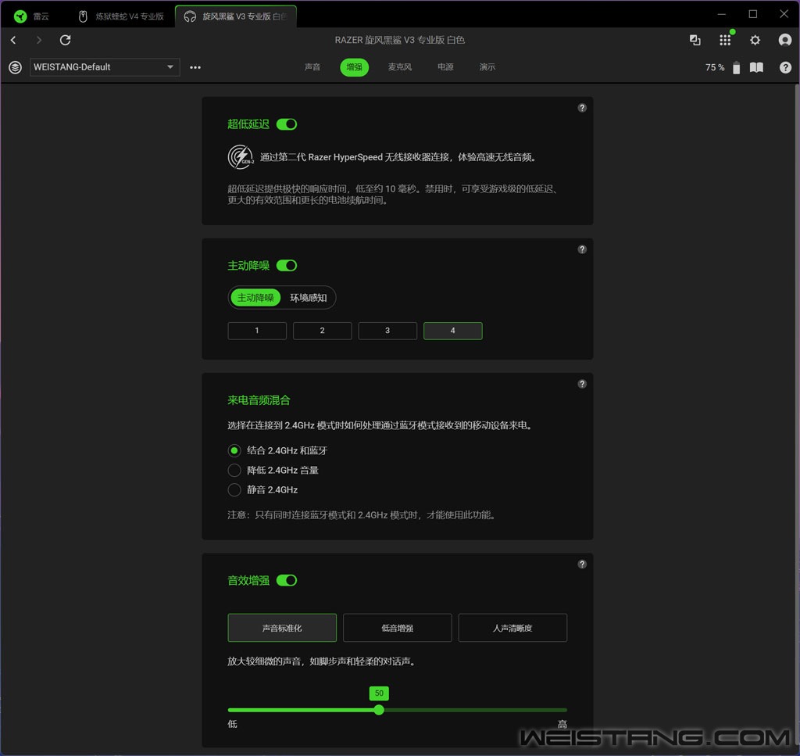
Task: Switch to 环境感知 ambient mode
Action: tap(309, 298)
